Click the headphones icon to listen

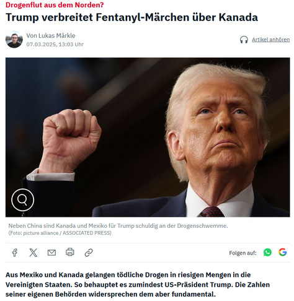(x=244, y=40)
